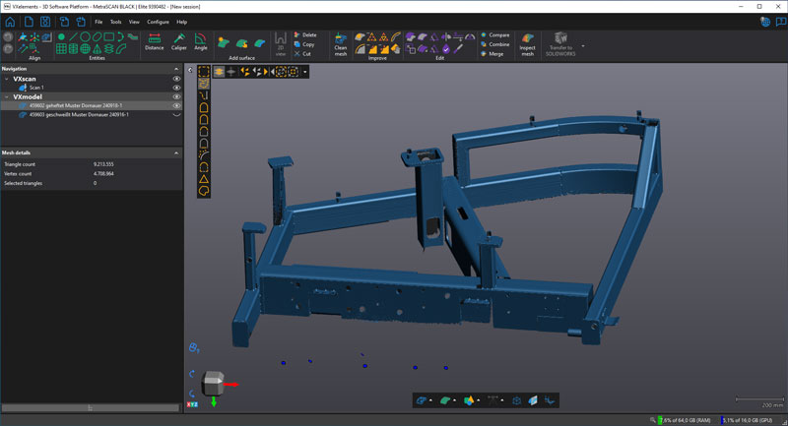Viewport: 788px width, 426px height.
Task: Toggle visibility of the VXmodel group
Action: click(x=177, y=96)
